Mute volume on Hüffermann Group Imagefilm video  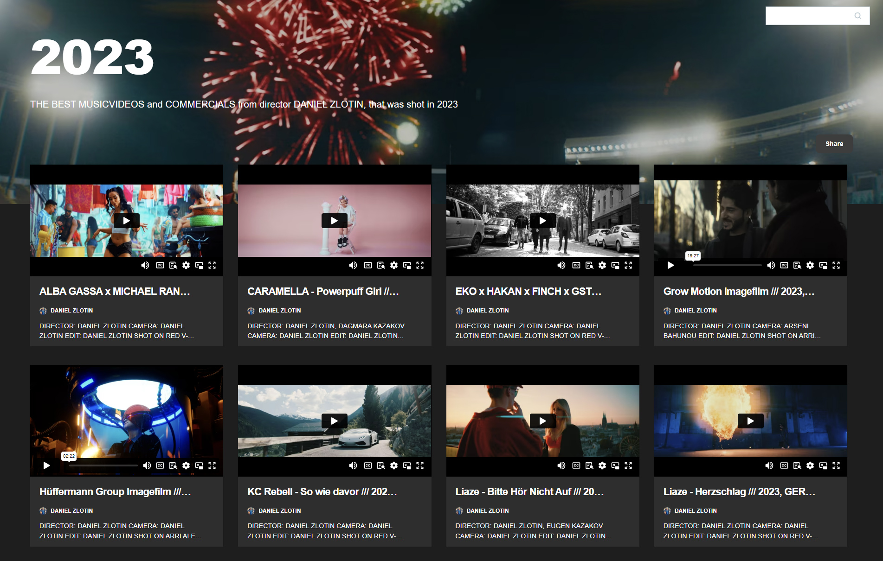tap(147, 465)
